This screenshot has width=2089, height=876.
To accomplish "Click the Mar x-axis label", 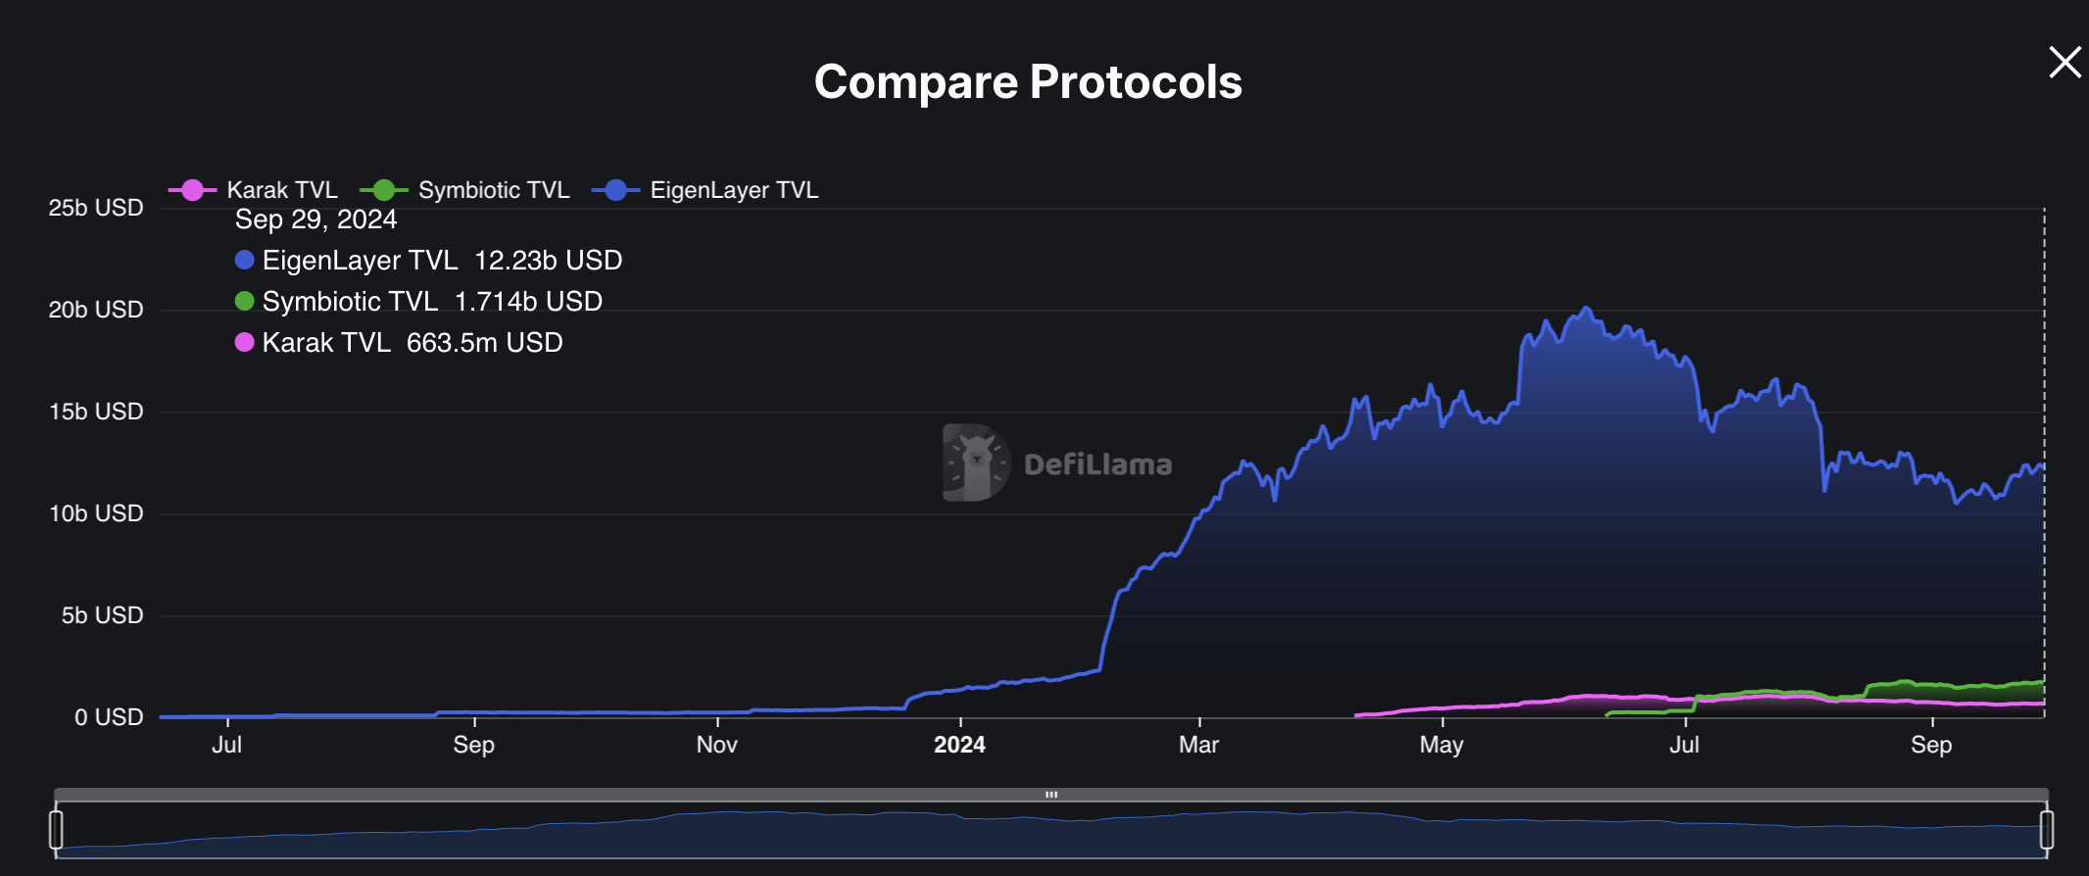I will point(1198,745).
